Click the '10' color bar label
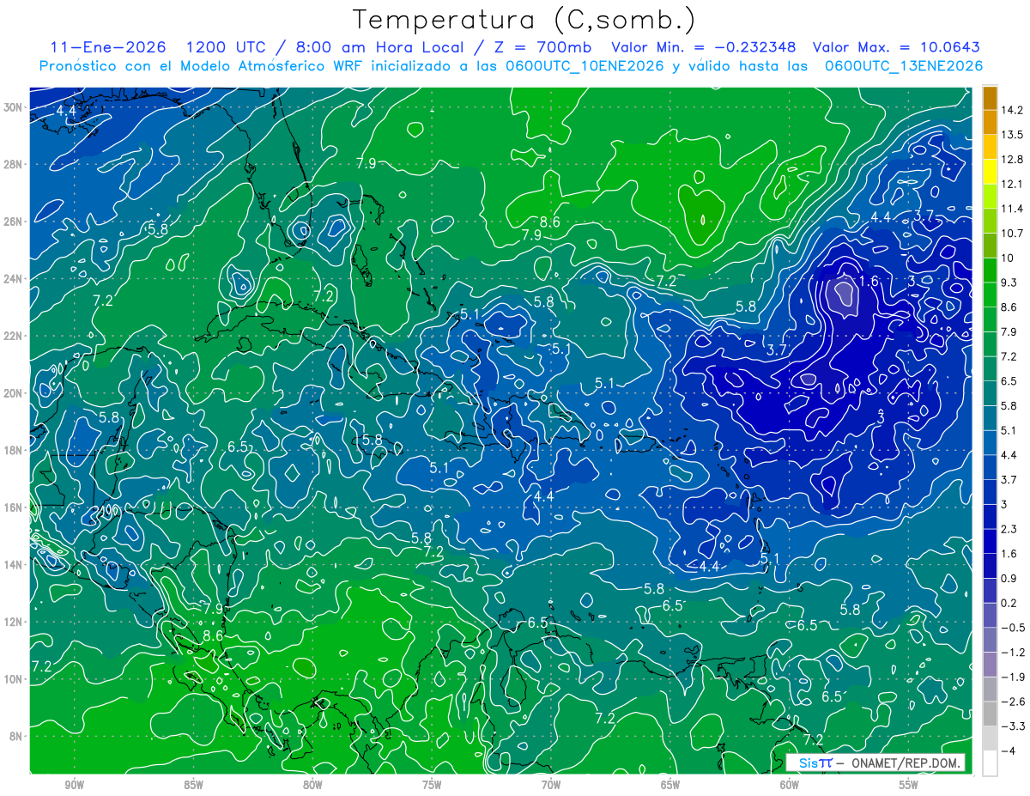 1008,258
